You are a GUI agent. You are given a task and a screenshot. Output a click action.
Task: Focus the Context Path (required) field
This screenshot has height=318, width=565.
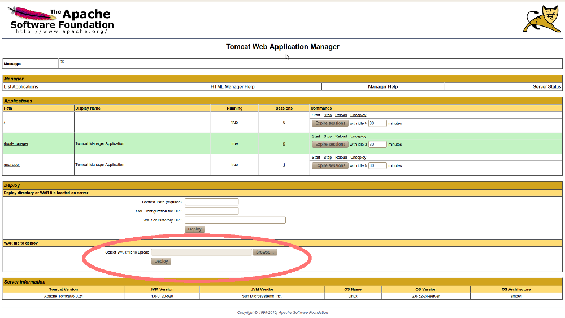pyautogui.click(x=211, y=202)
